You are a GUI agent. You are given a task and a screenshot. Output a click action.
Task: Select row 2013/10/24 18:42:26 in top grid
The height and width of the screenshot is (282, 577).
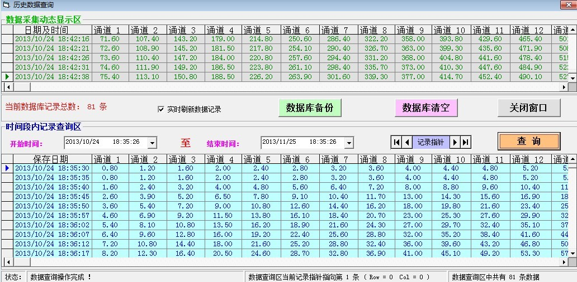pyautogui.click(x=52, y=58)
